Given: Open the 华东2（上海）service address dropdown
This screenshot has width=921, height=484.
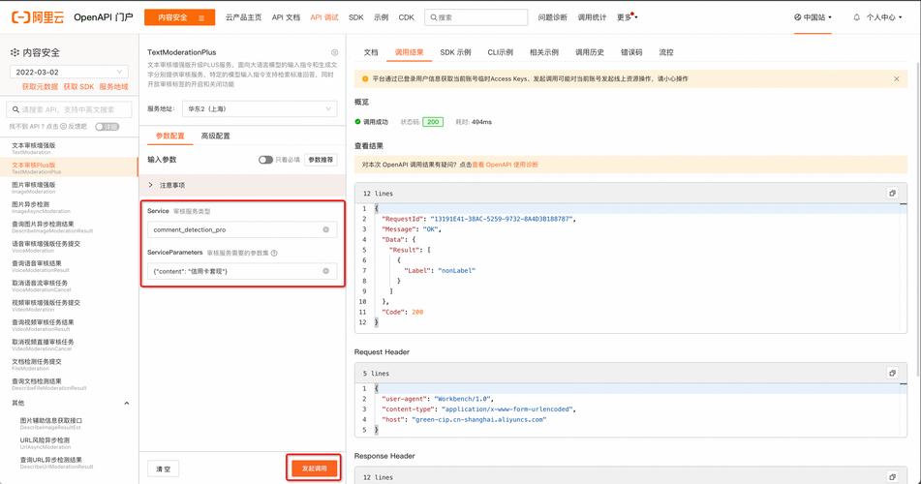Looking at the screenshot, I should coord(260,108).
